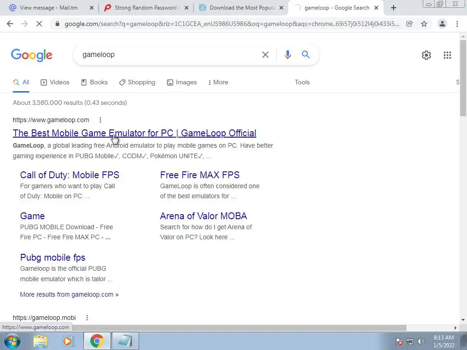Open More results from gameloop.com
467x350 pixels.
tap(69, 295)
